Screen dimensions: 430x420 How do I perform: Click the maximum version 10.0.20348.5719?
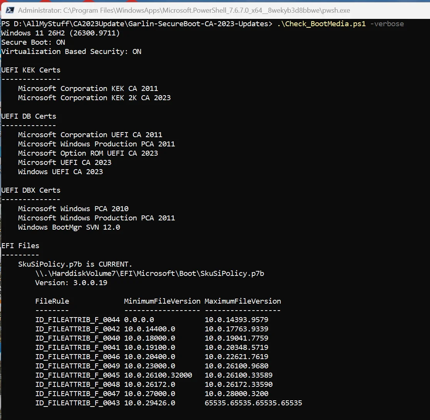[237, 348]
